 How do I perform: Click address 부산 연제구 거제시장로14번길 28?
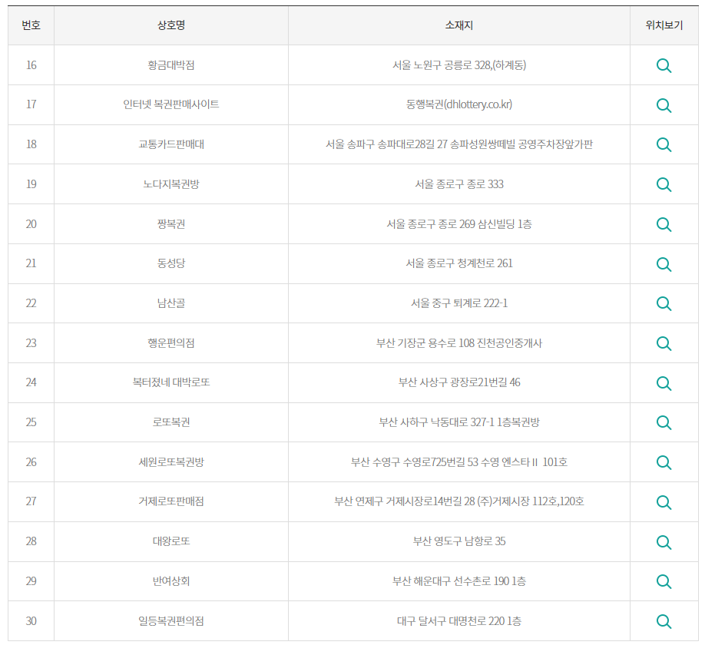point(405,501)
